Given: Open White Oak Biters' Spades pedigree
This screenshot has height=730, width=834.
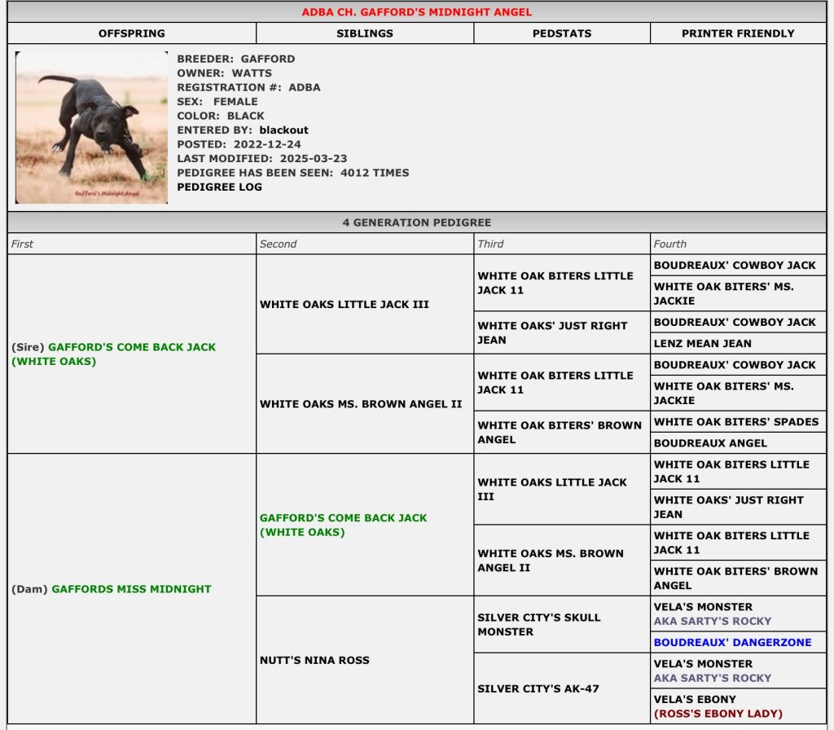Looking at the screenshot, I should pos(736,421).
